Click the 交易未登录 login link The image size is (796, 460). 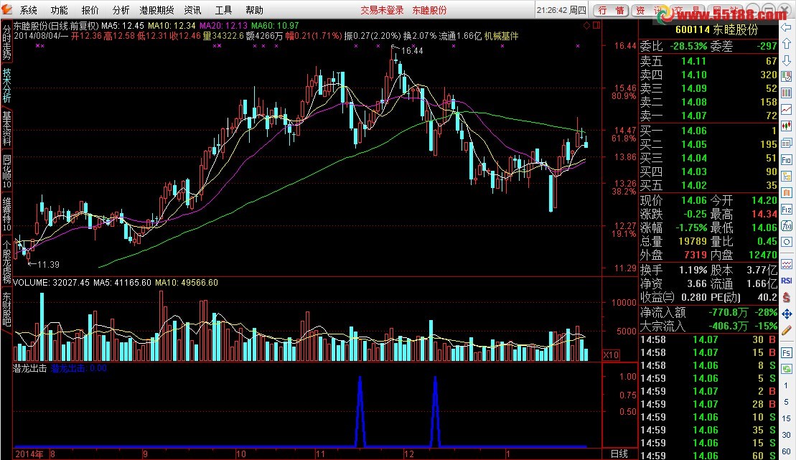pyautogui.click(x=382, y=10)
